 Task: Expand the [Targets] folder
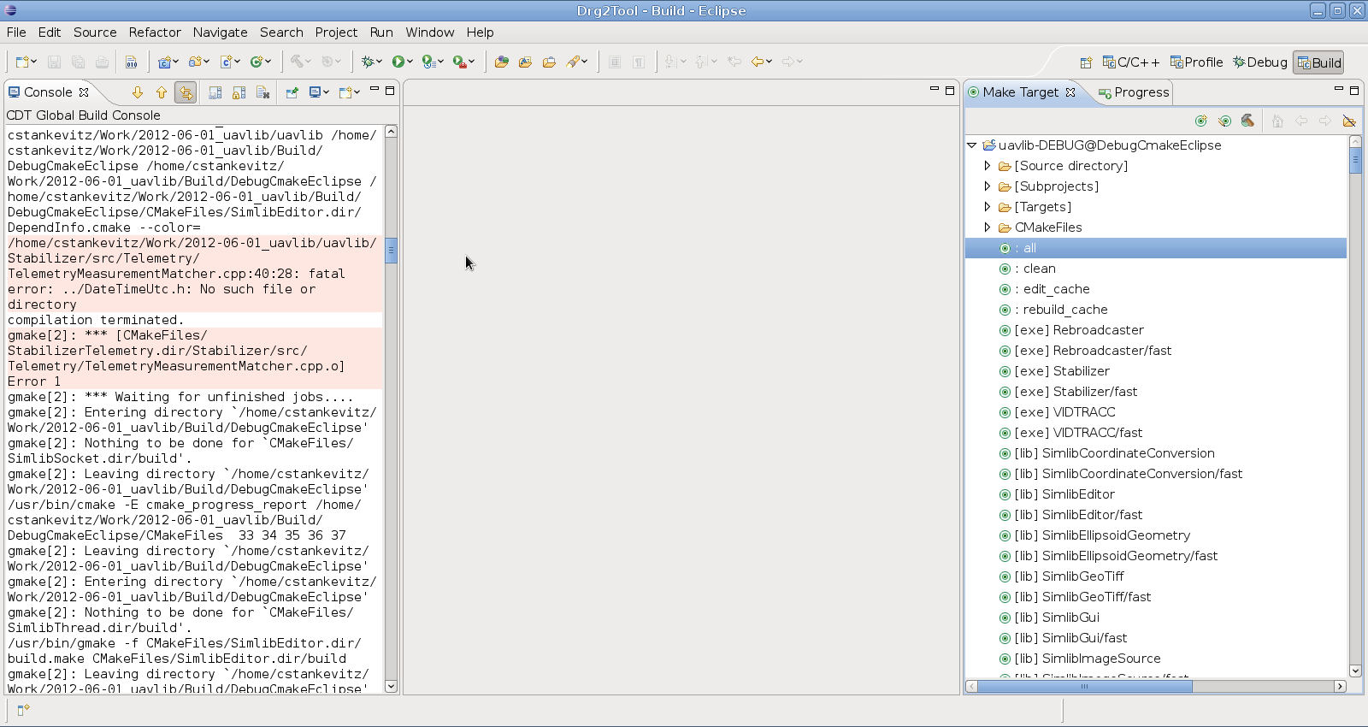click(988, 207)
